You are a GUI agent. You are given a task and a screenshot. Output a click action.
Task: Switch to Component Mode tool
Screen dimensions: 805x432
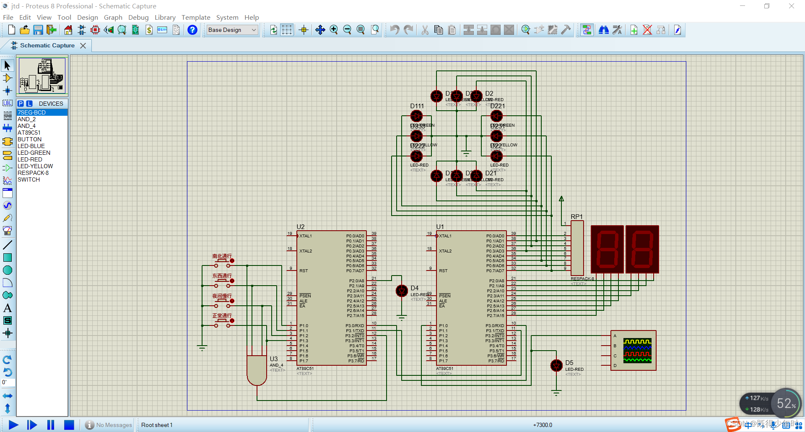[8, 78]
